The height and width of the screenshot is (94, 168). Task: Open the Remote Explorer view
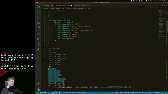(x=38, y=33)
